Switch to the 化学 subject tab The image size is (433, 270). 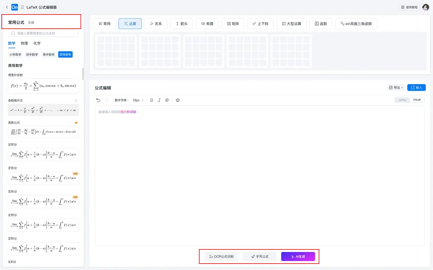pyautogui.click(x=37, y=43)
